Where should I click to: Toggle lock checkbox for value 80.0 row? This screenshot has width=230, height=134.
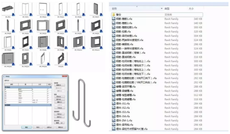pos(48,94)
